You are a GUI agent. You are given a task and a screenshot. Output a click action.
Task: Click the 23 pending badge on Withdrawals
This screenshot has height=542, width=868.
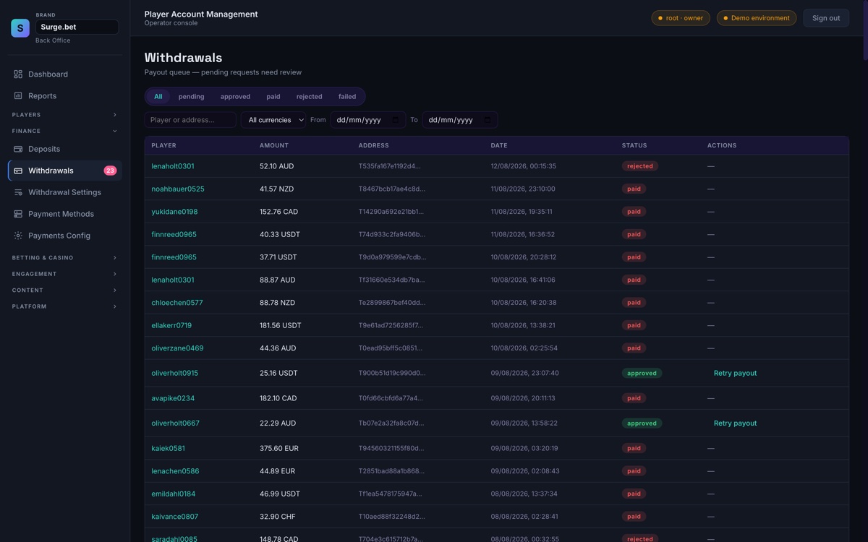110,171
